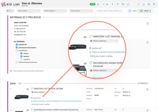The image size is (158, 112).
Task: Click green check icon beside NAROŻNIK LUST MANUAL BEFAME
Action: (32, 89)
